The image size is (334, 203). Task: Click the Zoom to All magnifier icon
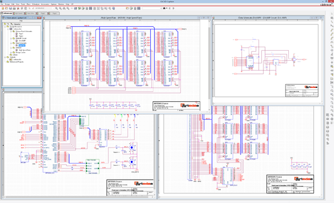[x=68, y=8]
